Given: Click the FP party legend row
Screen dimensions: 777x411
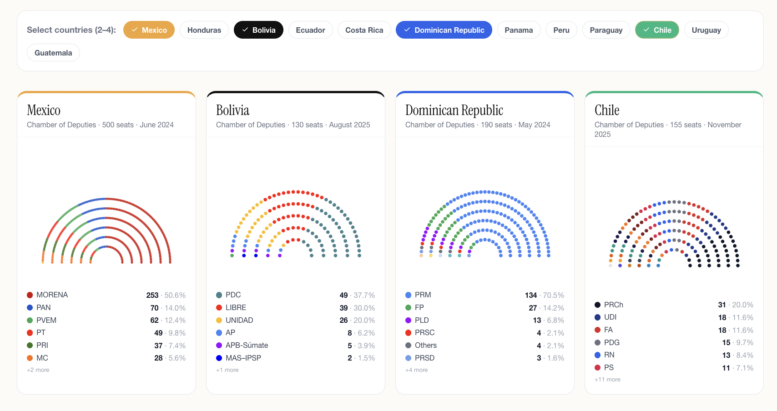Looking at the screenshot, I should click(485, 308).
